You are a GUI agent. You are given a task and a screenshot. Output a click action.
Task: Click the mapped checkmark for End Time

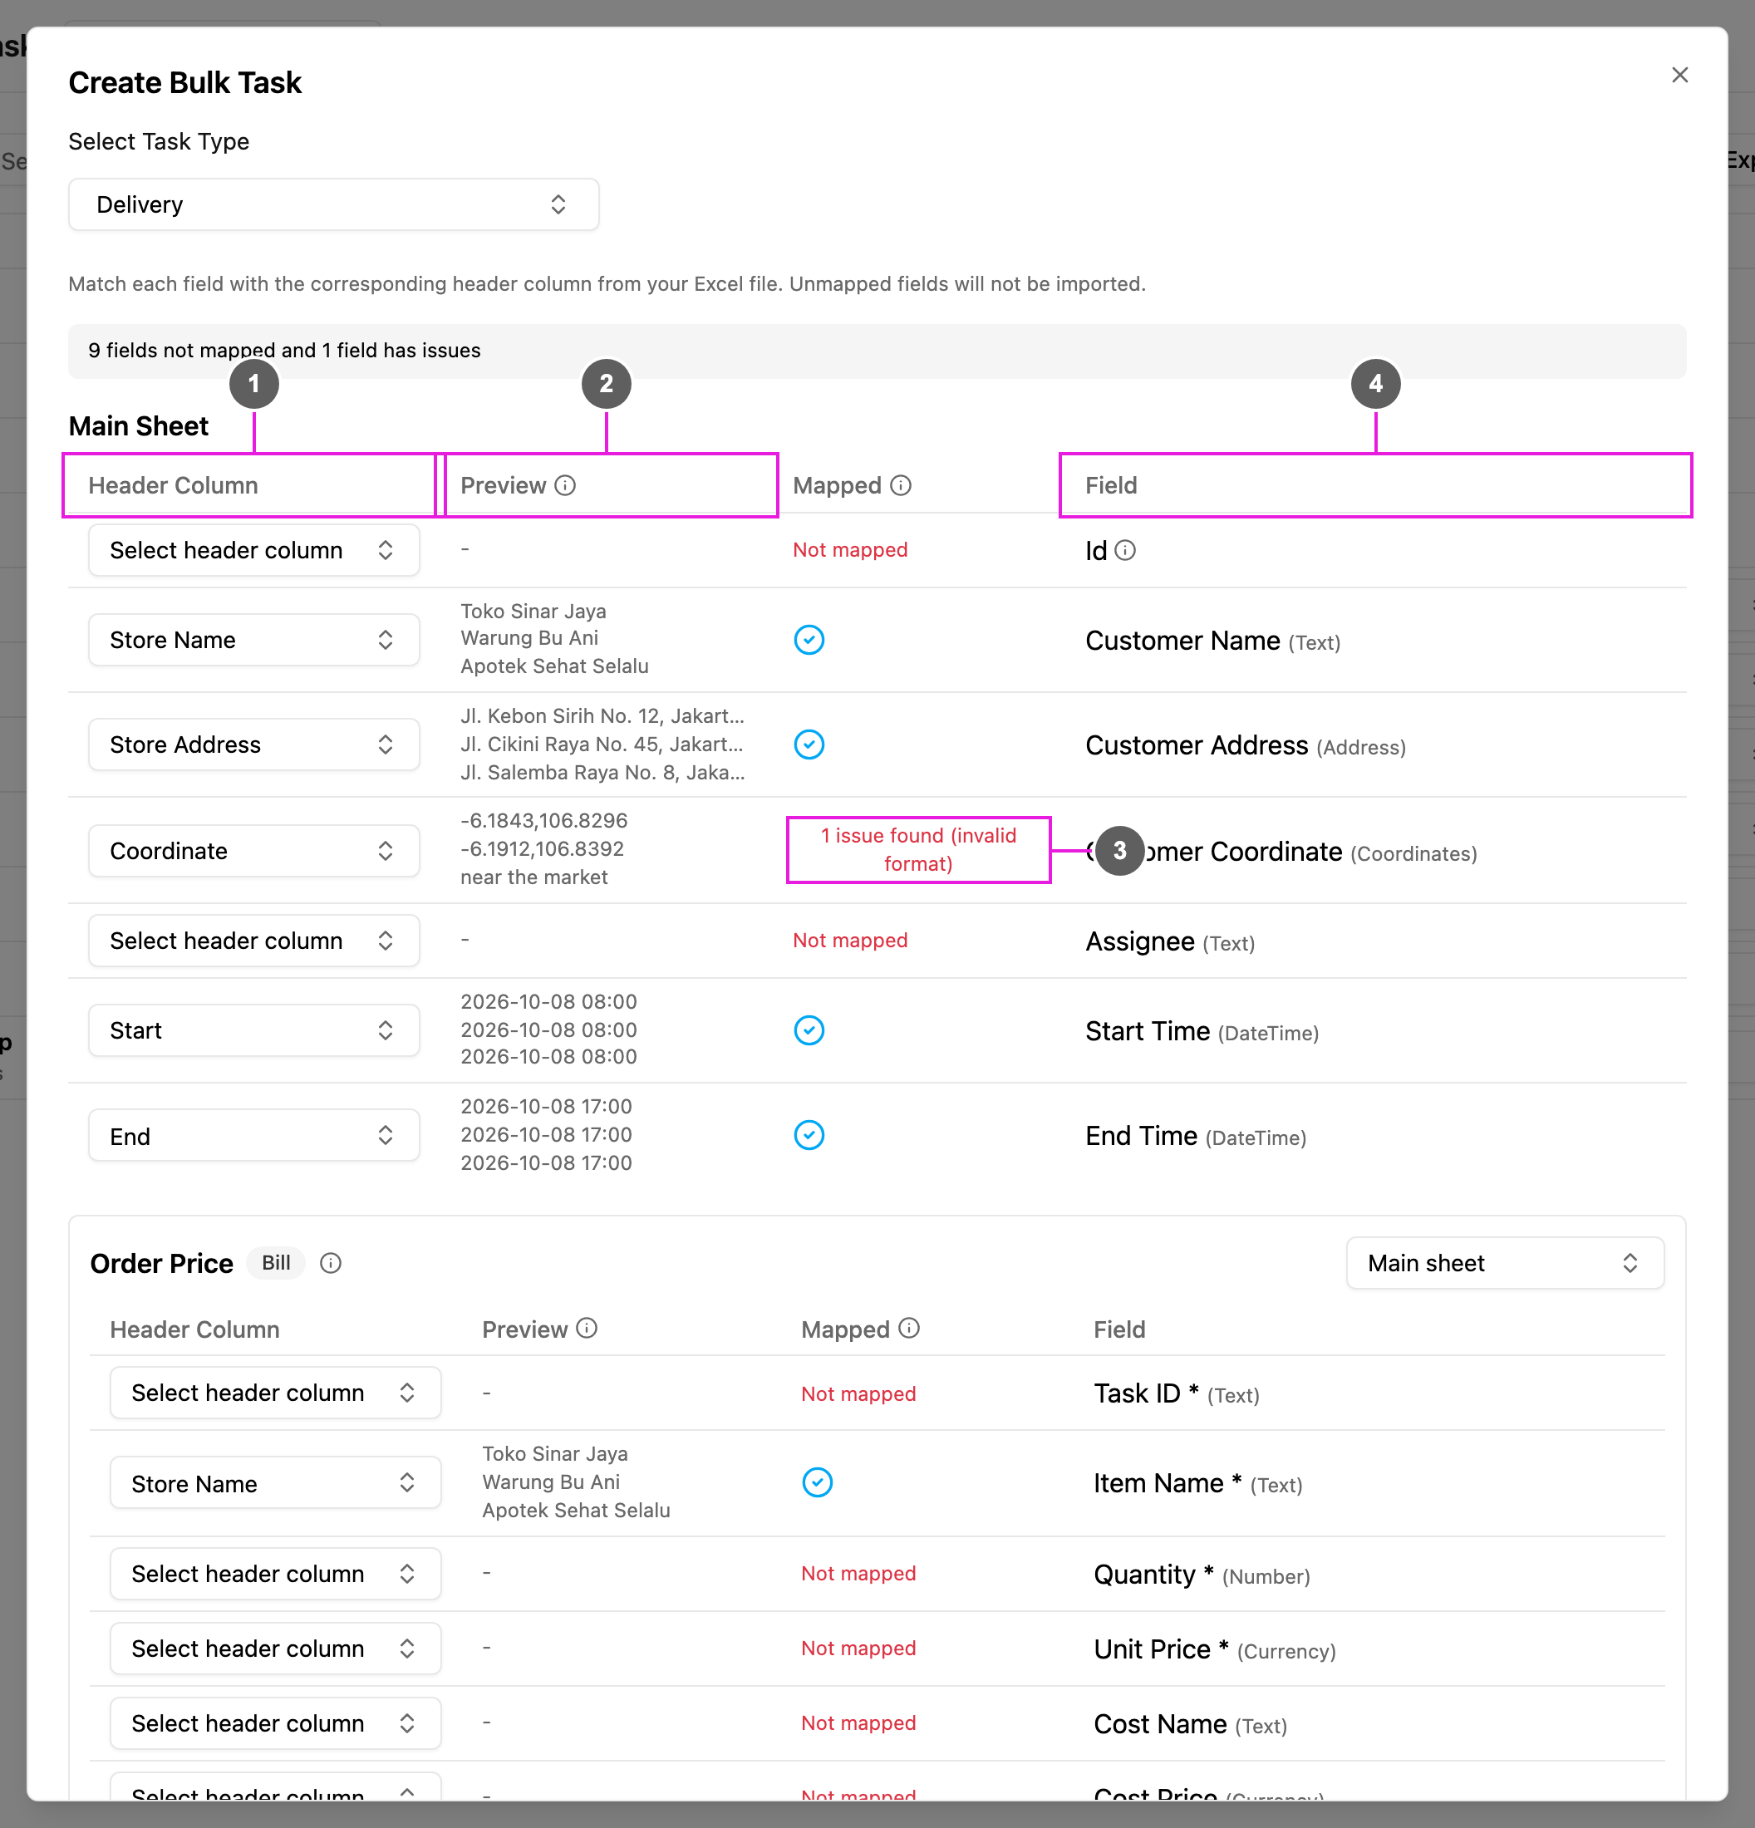(x=809, y=1135)
